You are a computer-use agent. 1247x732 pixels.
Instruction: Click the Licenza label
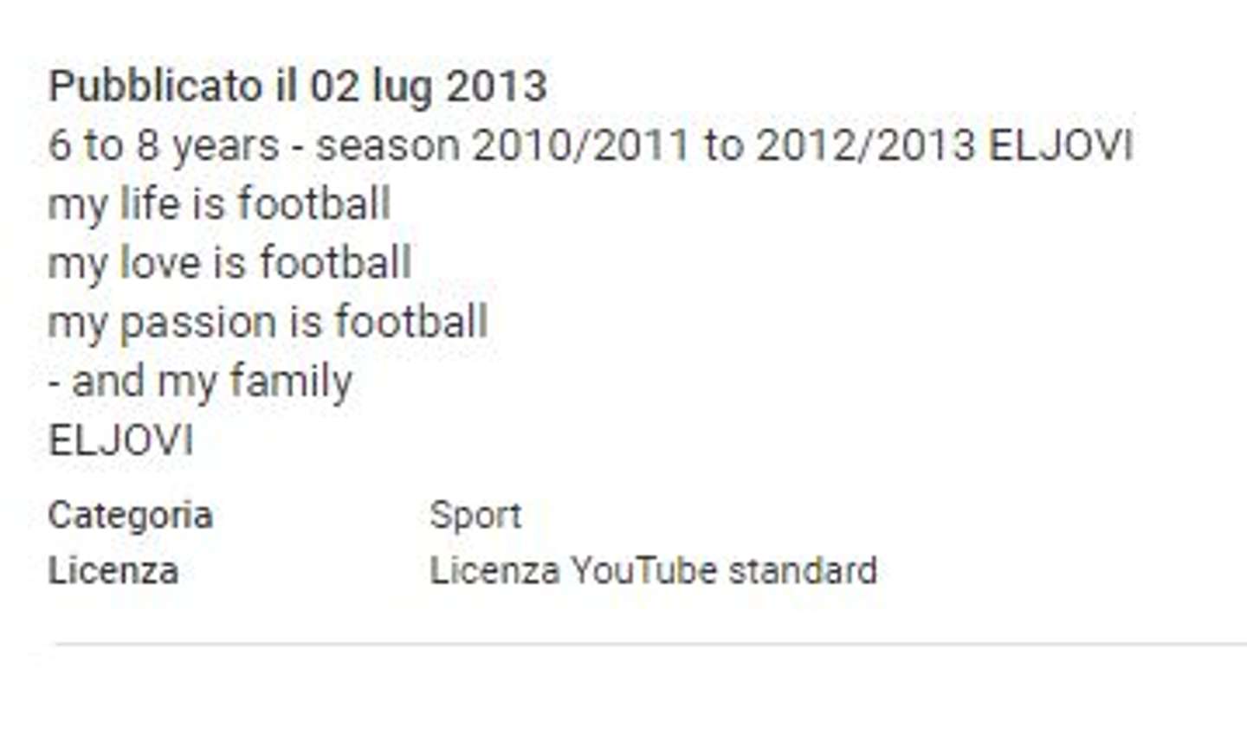(x=113, y=571)
